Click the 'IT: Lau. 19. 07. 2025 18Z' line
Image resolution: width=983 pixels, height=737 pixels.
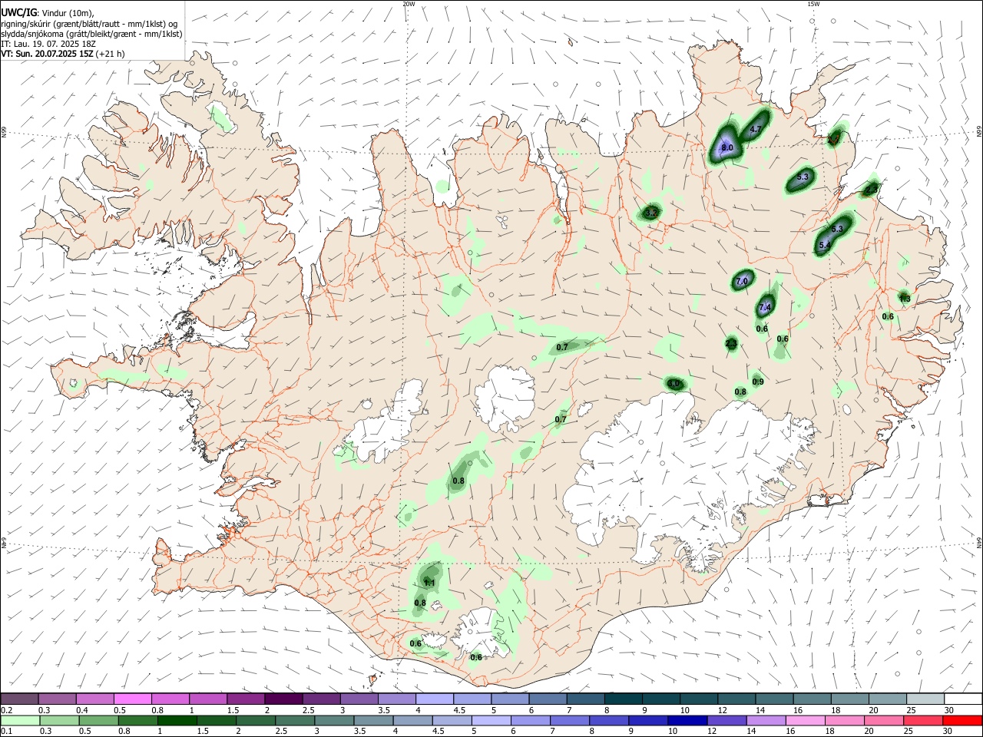[48, 44]
